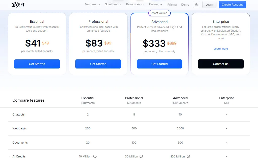
Task: Get Started with the Professional plan
Action: 98,64
